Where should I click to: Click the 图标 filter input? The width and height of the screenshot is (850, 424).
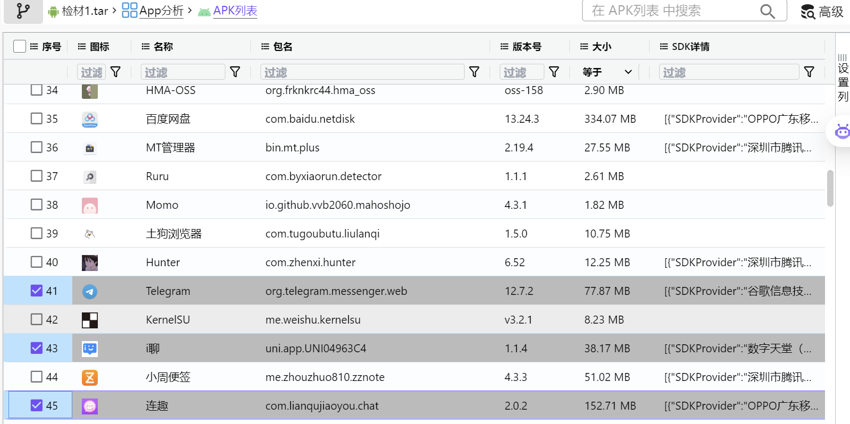coord(91,72)
